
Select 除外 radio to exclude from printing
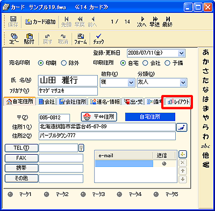pos(64,63)
